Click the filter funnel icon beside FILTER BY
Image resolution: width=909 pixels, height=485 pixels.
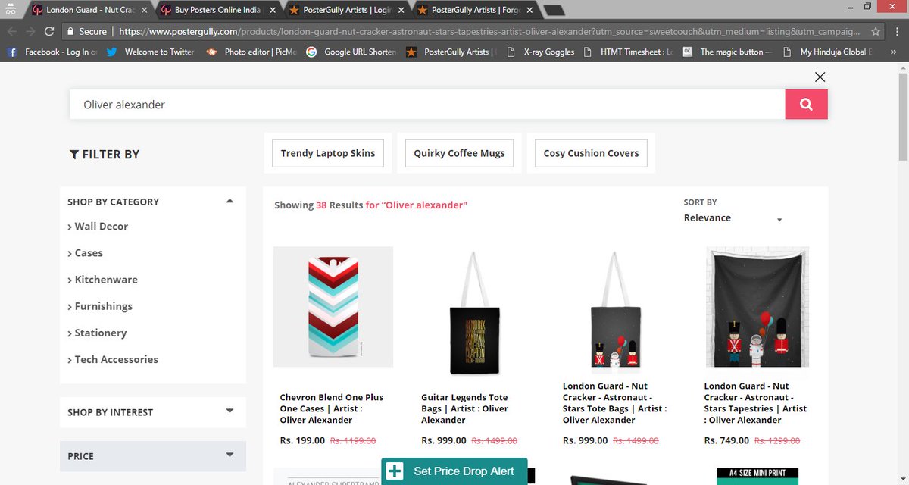pos(73,154)
